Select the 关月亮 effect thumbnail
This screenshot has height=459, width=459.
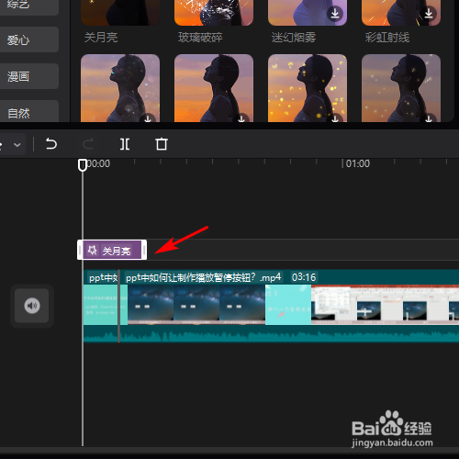tap(120, 13)
